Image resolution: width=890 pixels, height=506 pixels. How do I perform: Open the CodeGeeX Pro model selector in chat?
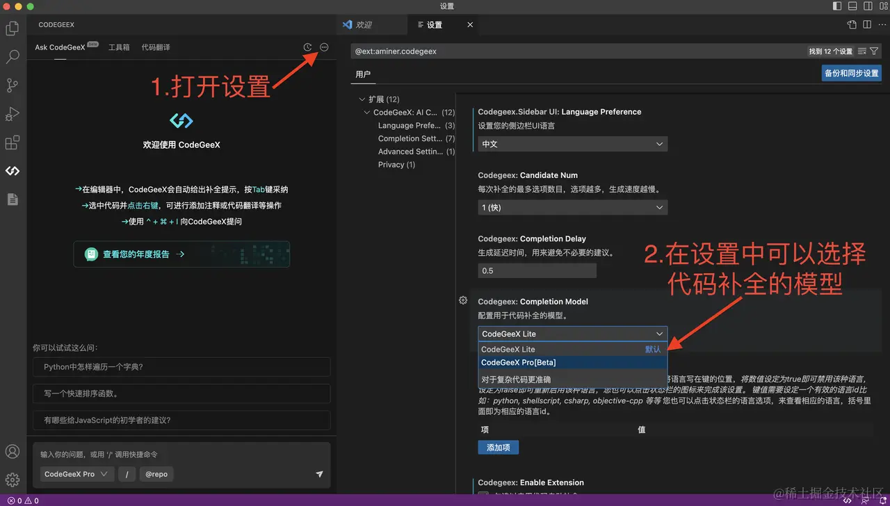point(76,474)
